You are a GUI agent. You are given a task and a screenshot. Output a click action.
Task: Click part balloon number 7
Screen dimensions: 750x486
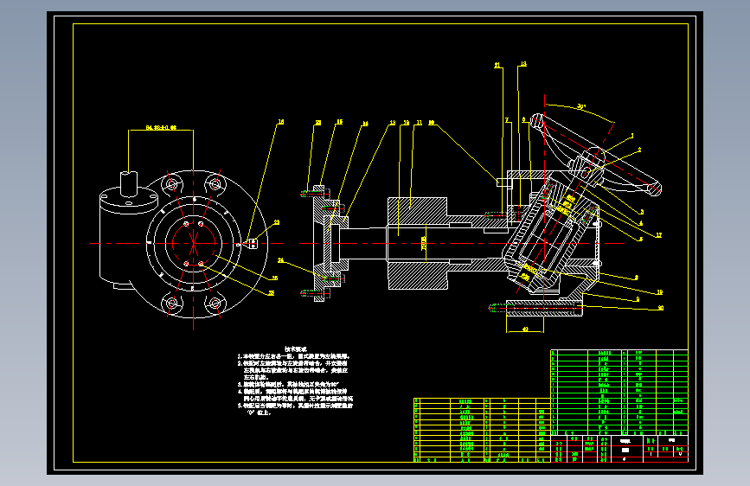tap(507, 120)
